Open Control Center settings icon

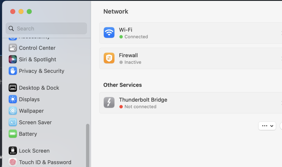pos(13,48)
